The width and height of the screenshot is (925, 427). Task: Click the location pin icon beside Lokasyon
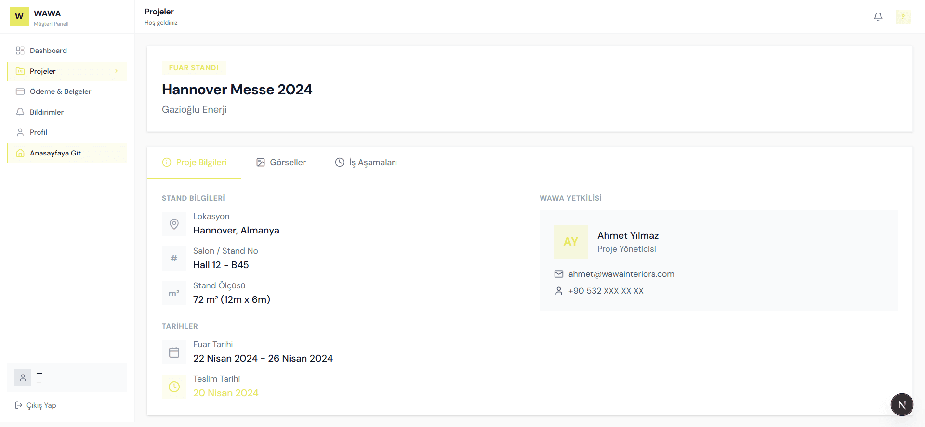click(174, 224)
